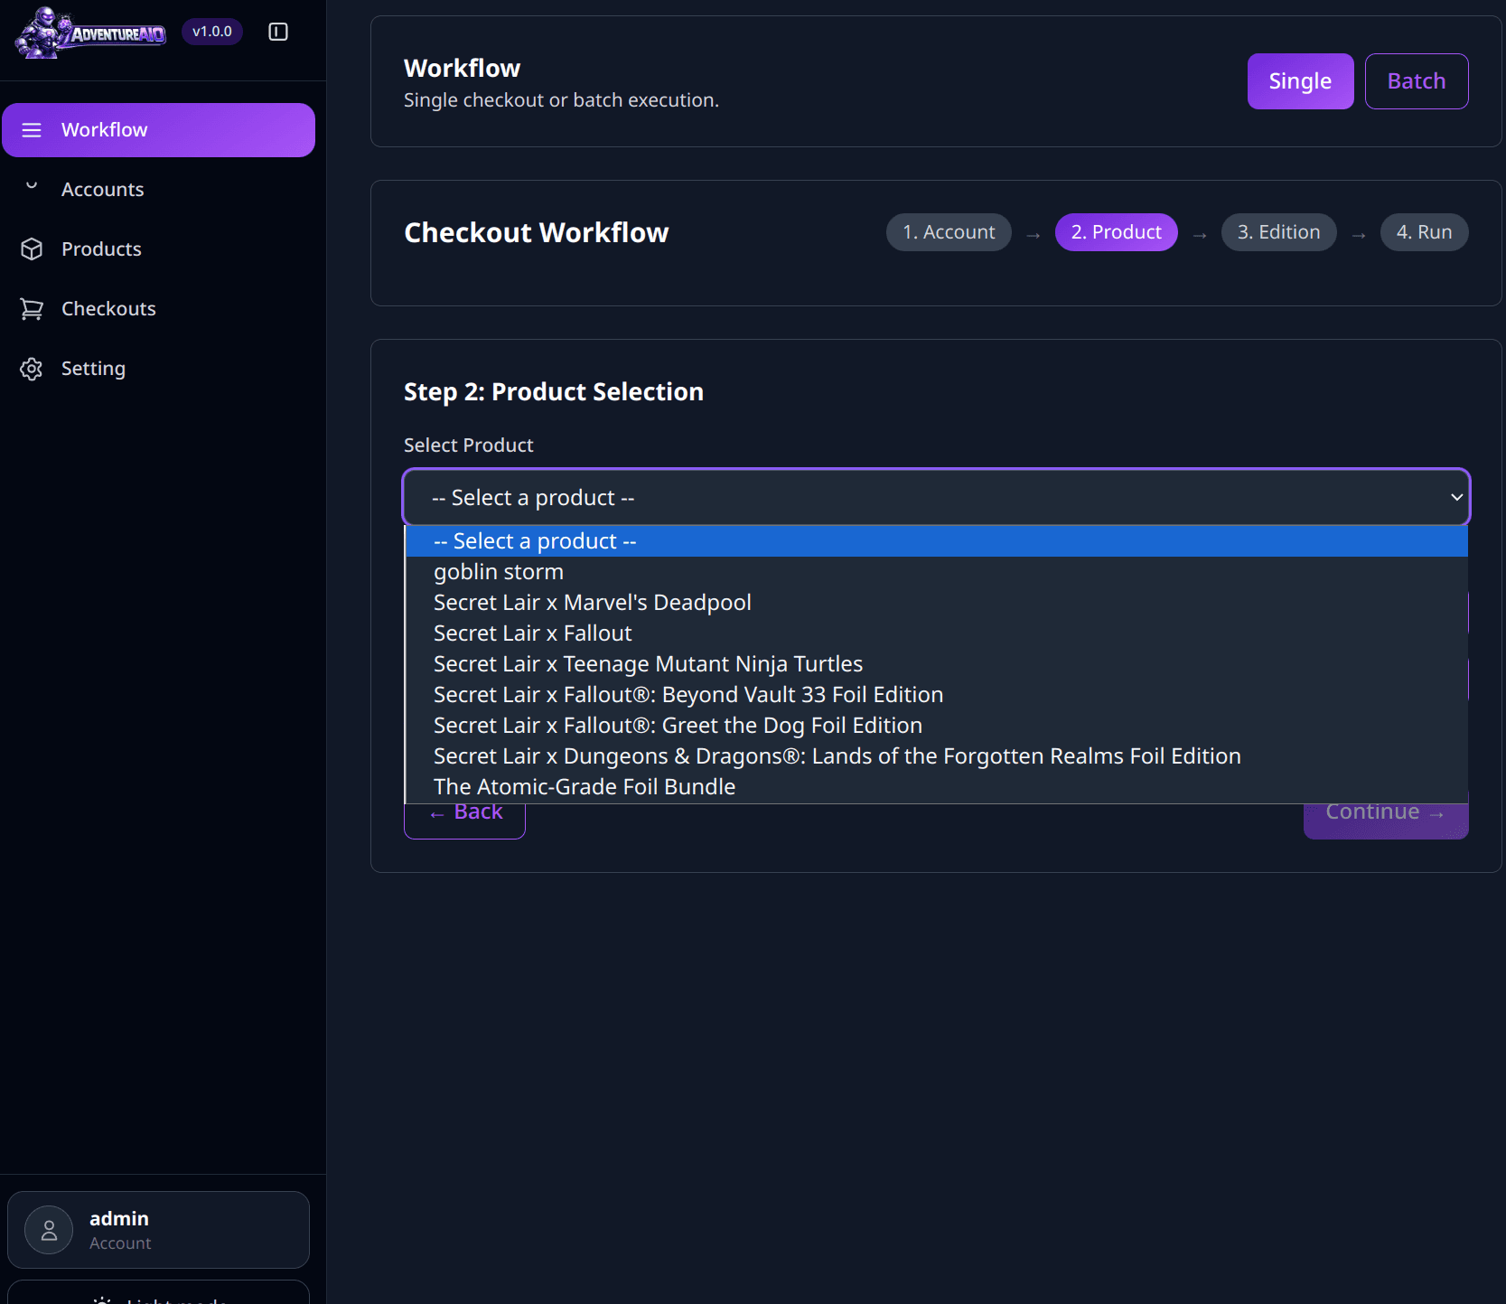Click the Setting gear icon
Image resolution: width=1506 pixels, height=1304 pixels.
click(32, 369)
